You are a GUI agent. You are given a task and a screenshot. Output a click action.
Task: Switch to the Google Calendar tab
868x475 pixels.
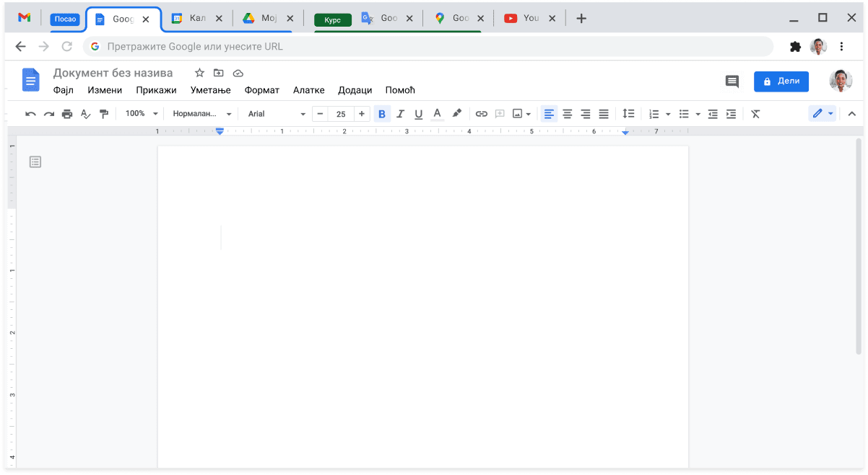tap(198, 19)
